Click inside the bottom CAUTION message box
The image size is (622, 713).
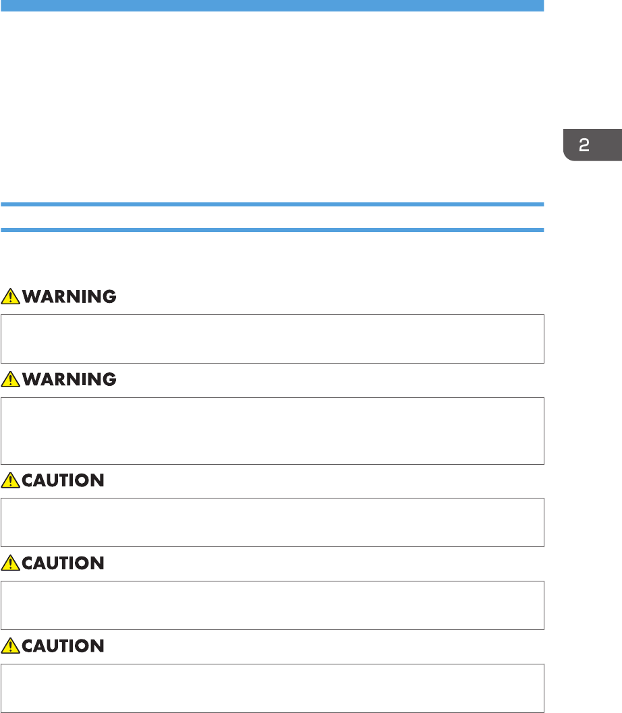click(272, 688)
